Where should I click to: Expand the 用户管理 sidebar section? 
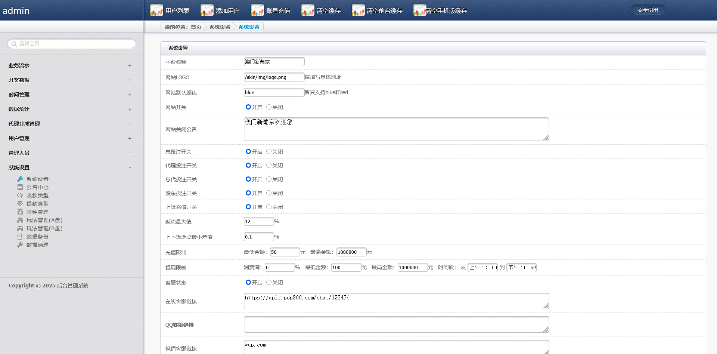click(130, 138)
